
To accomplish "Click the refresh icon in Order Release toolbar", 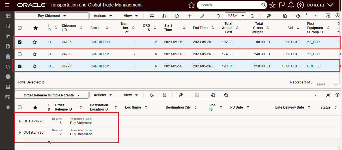I will point(152,95).
